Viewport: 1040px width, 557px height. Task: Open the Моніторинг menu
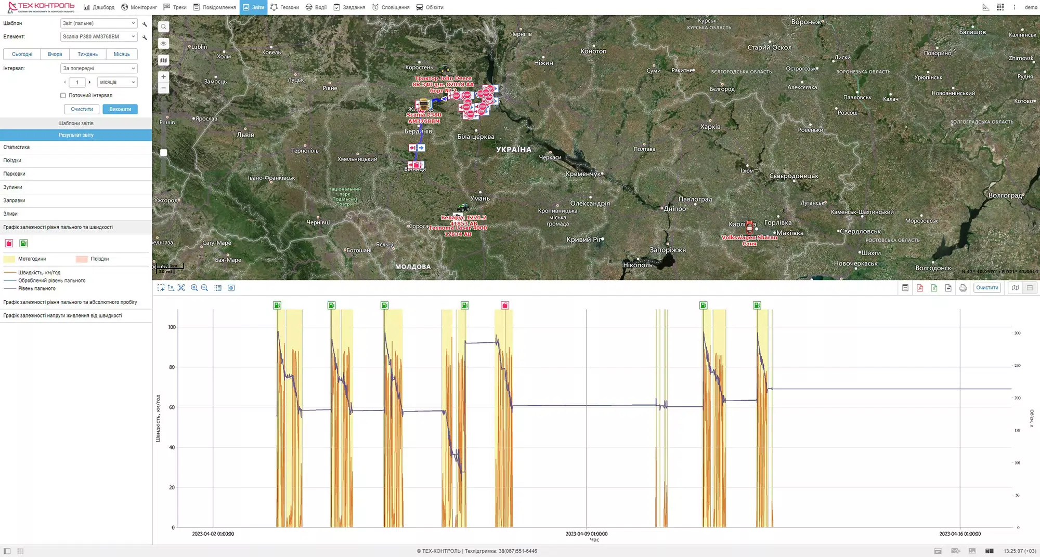click(x=139, y=7)
